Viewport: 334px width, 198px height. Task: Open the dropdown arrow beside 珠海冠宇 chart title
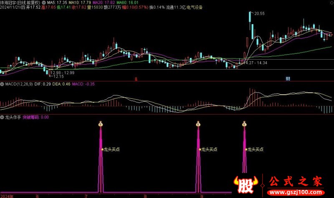click(44, 3)
